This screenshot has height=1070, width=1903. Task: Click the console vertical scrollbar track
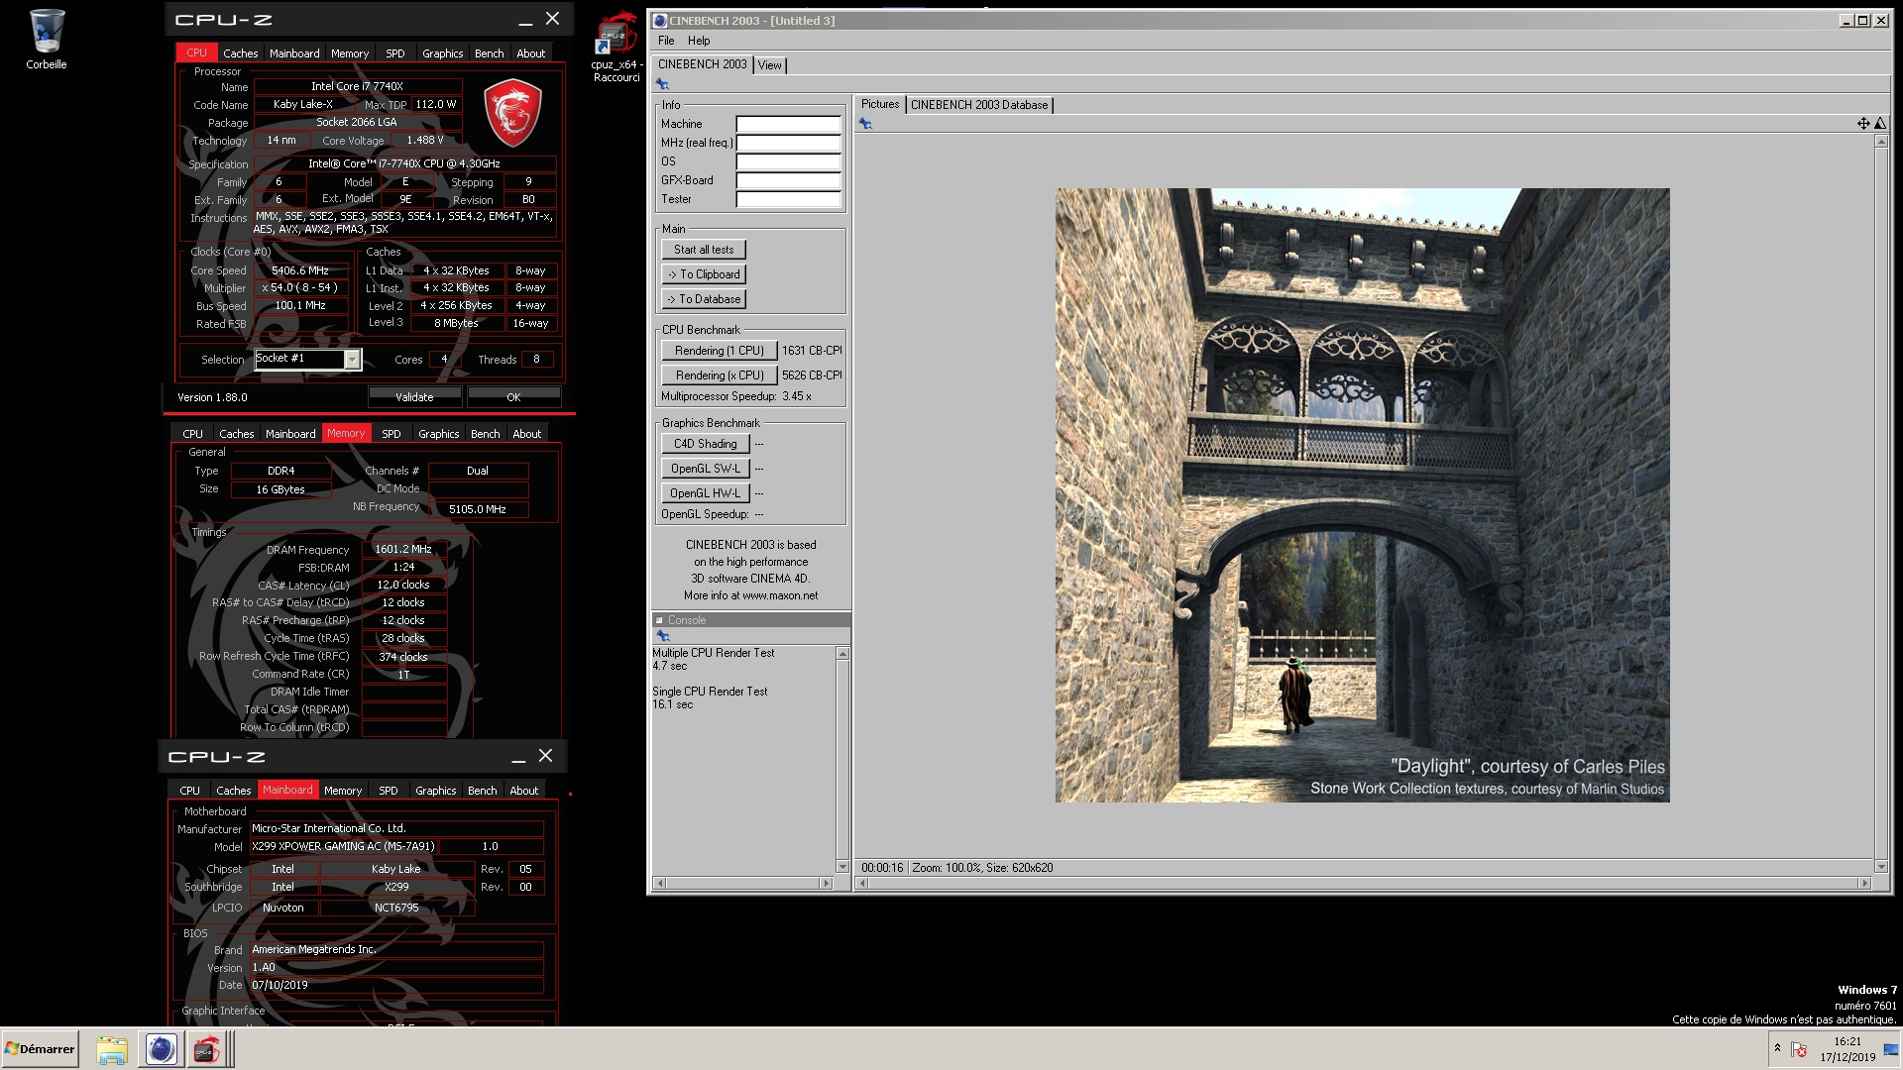[842, 759]
